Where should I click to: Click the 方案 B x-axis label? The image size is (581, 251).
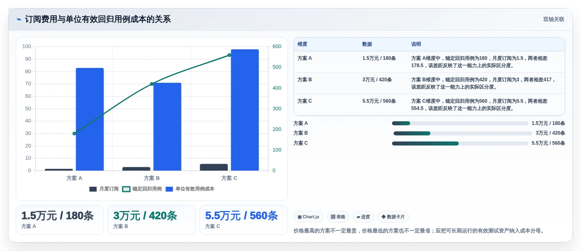tap(152, 178)
